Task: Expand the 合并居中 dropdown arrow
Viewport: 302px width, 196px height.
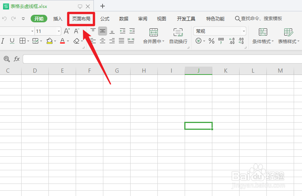Action: 163,41
